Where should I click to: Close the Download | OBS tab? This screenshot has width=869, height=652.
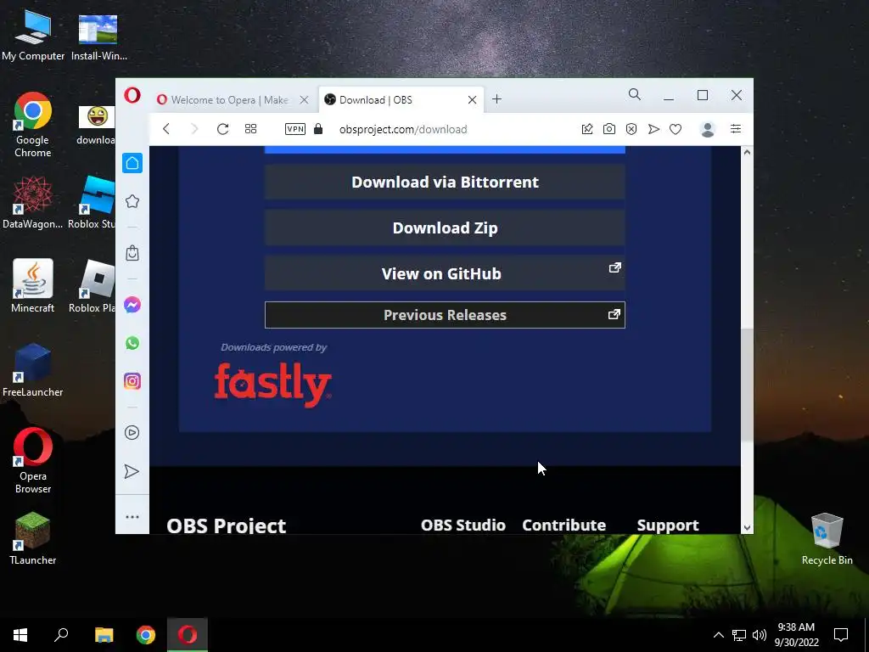(x=472, y=100)
